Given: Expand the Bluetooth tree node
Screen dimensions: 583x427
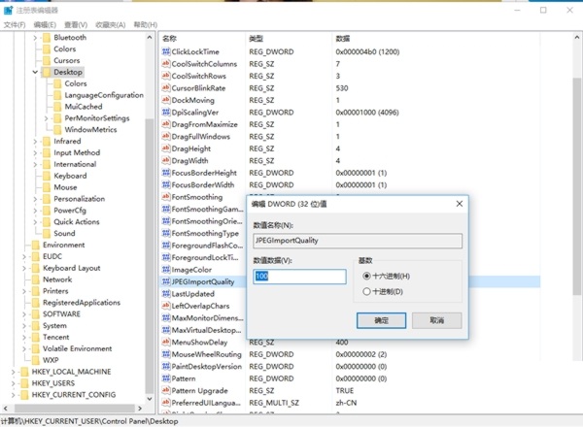Looking at the screenshot, I should pos(35,38).
